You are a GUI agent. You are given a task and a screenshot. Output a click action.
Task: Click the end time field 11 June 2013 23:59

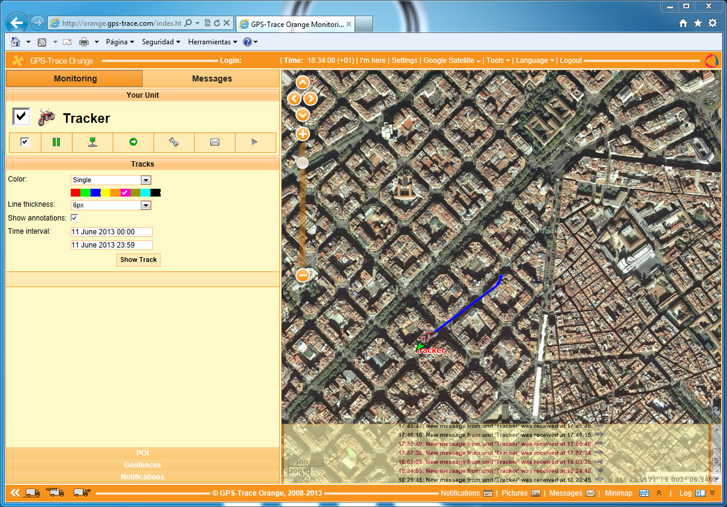[x=111, y=245]
